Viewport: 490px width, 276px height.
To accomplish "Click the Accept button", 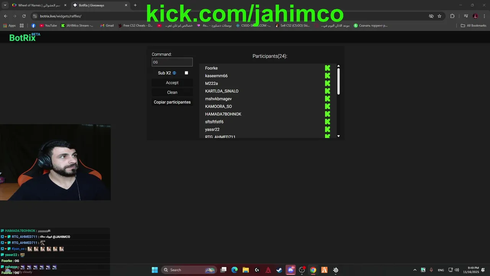I will coord(172,83).
